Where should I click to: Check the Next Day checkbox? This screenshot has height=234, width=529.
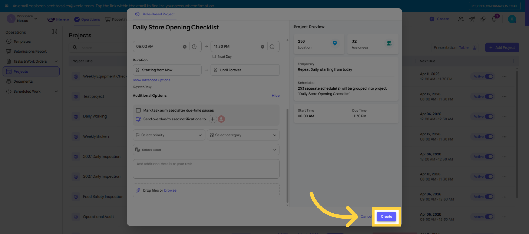pyautogui.click(x=214, y=57)
